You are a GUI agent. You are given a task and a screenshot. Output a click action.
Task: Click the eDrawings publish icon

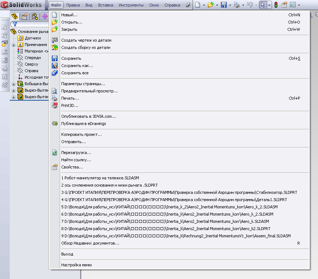pos(55,123)
